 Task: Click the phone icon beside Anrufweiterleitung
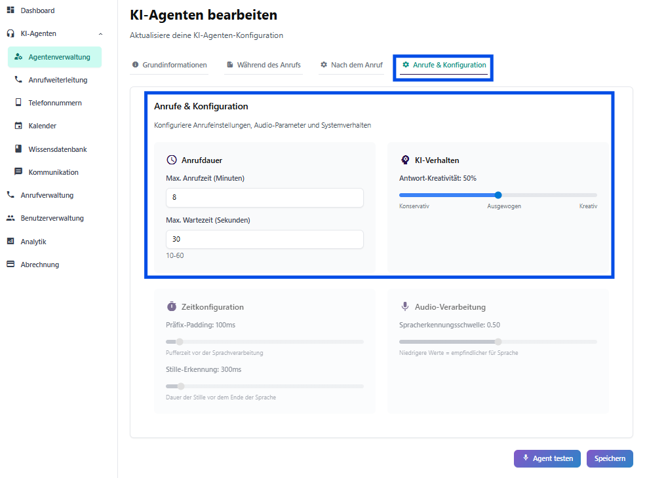point(18,80)
